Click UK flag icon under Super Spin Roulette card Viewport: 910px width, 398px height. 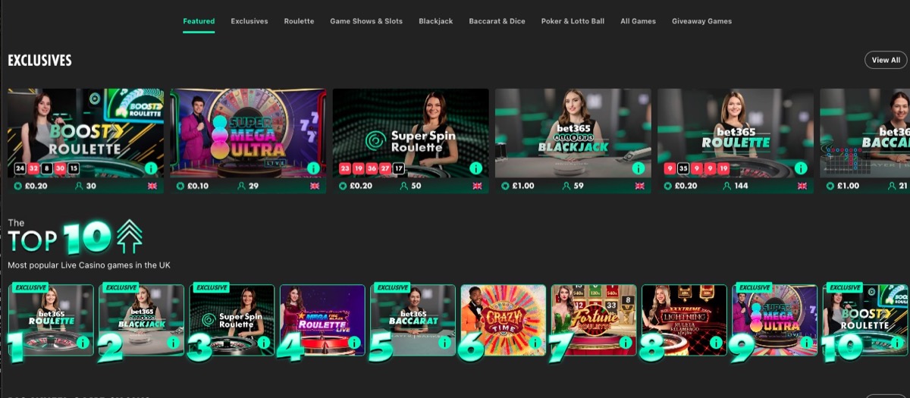[x=477, y=186]
